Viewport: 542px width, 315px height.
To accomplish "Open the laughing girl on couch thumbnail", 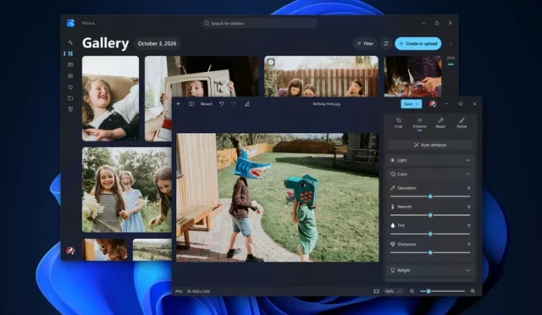I will 111,98.
